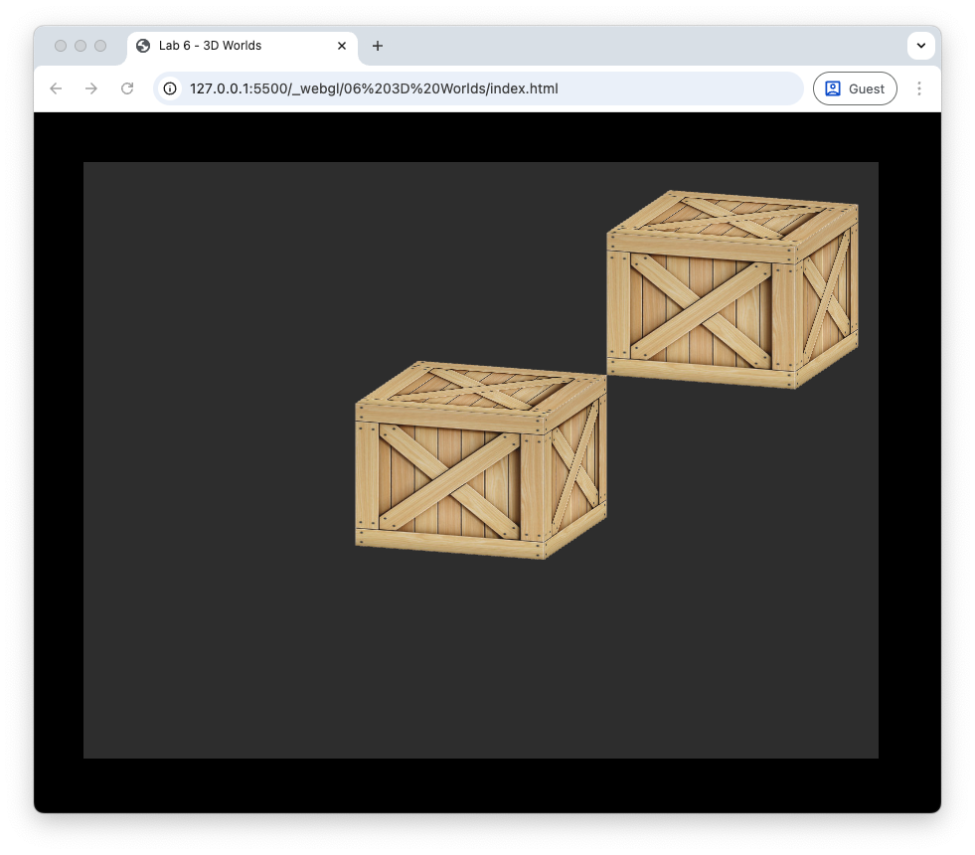Focus the address bar showing 127.0.0.1:5500

[477, 88]
